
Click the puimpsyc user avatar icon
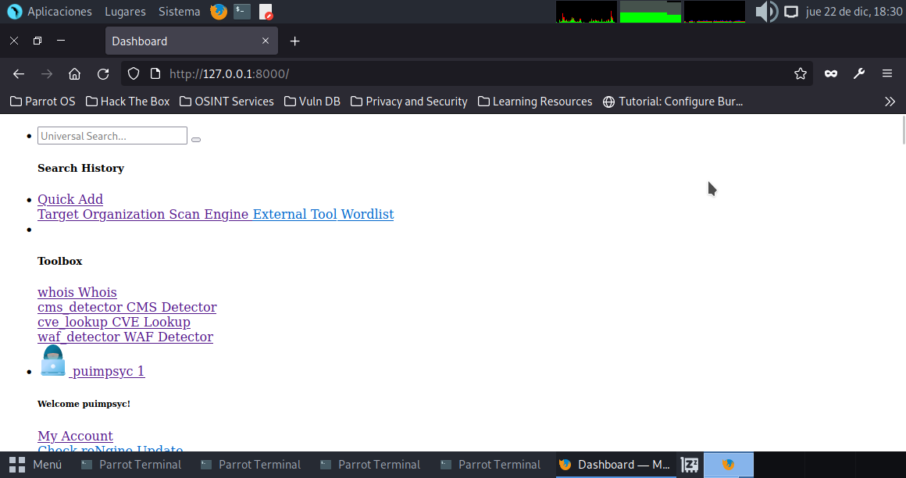coord(52,360)
